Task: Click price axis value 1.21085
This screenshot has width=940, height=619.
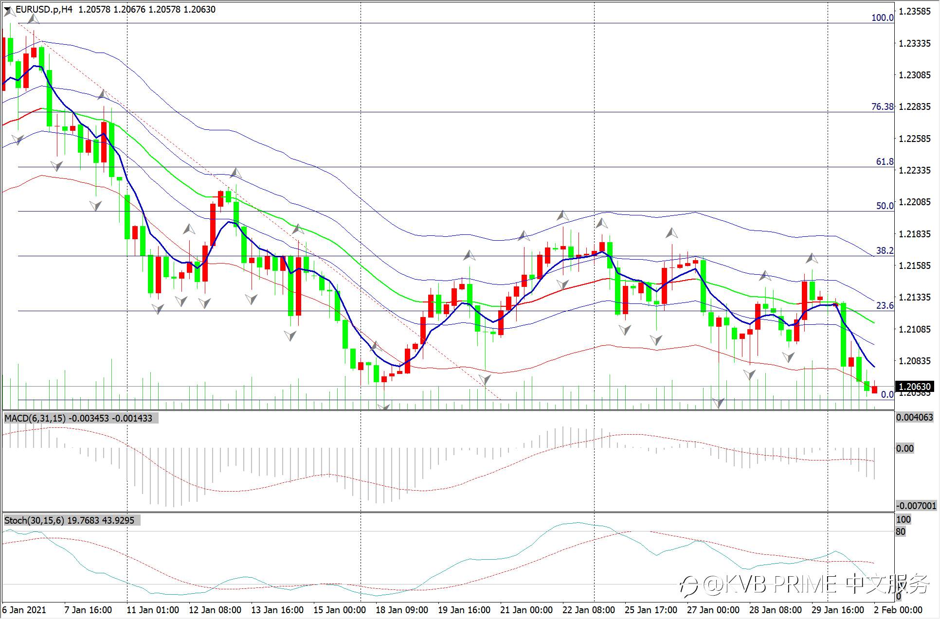Action: (x=915, y=329)
